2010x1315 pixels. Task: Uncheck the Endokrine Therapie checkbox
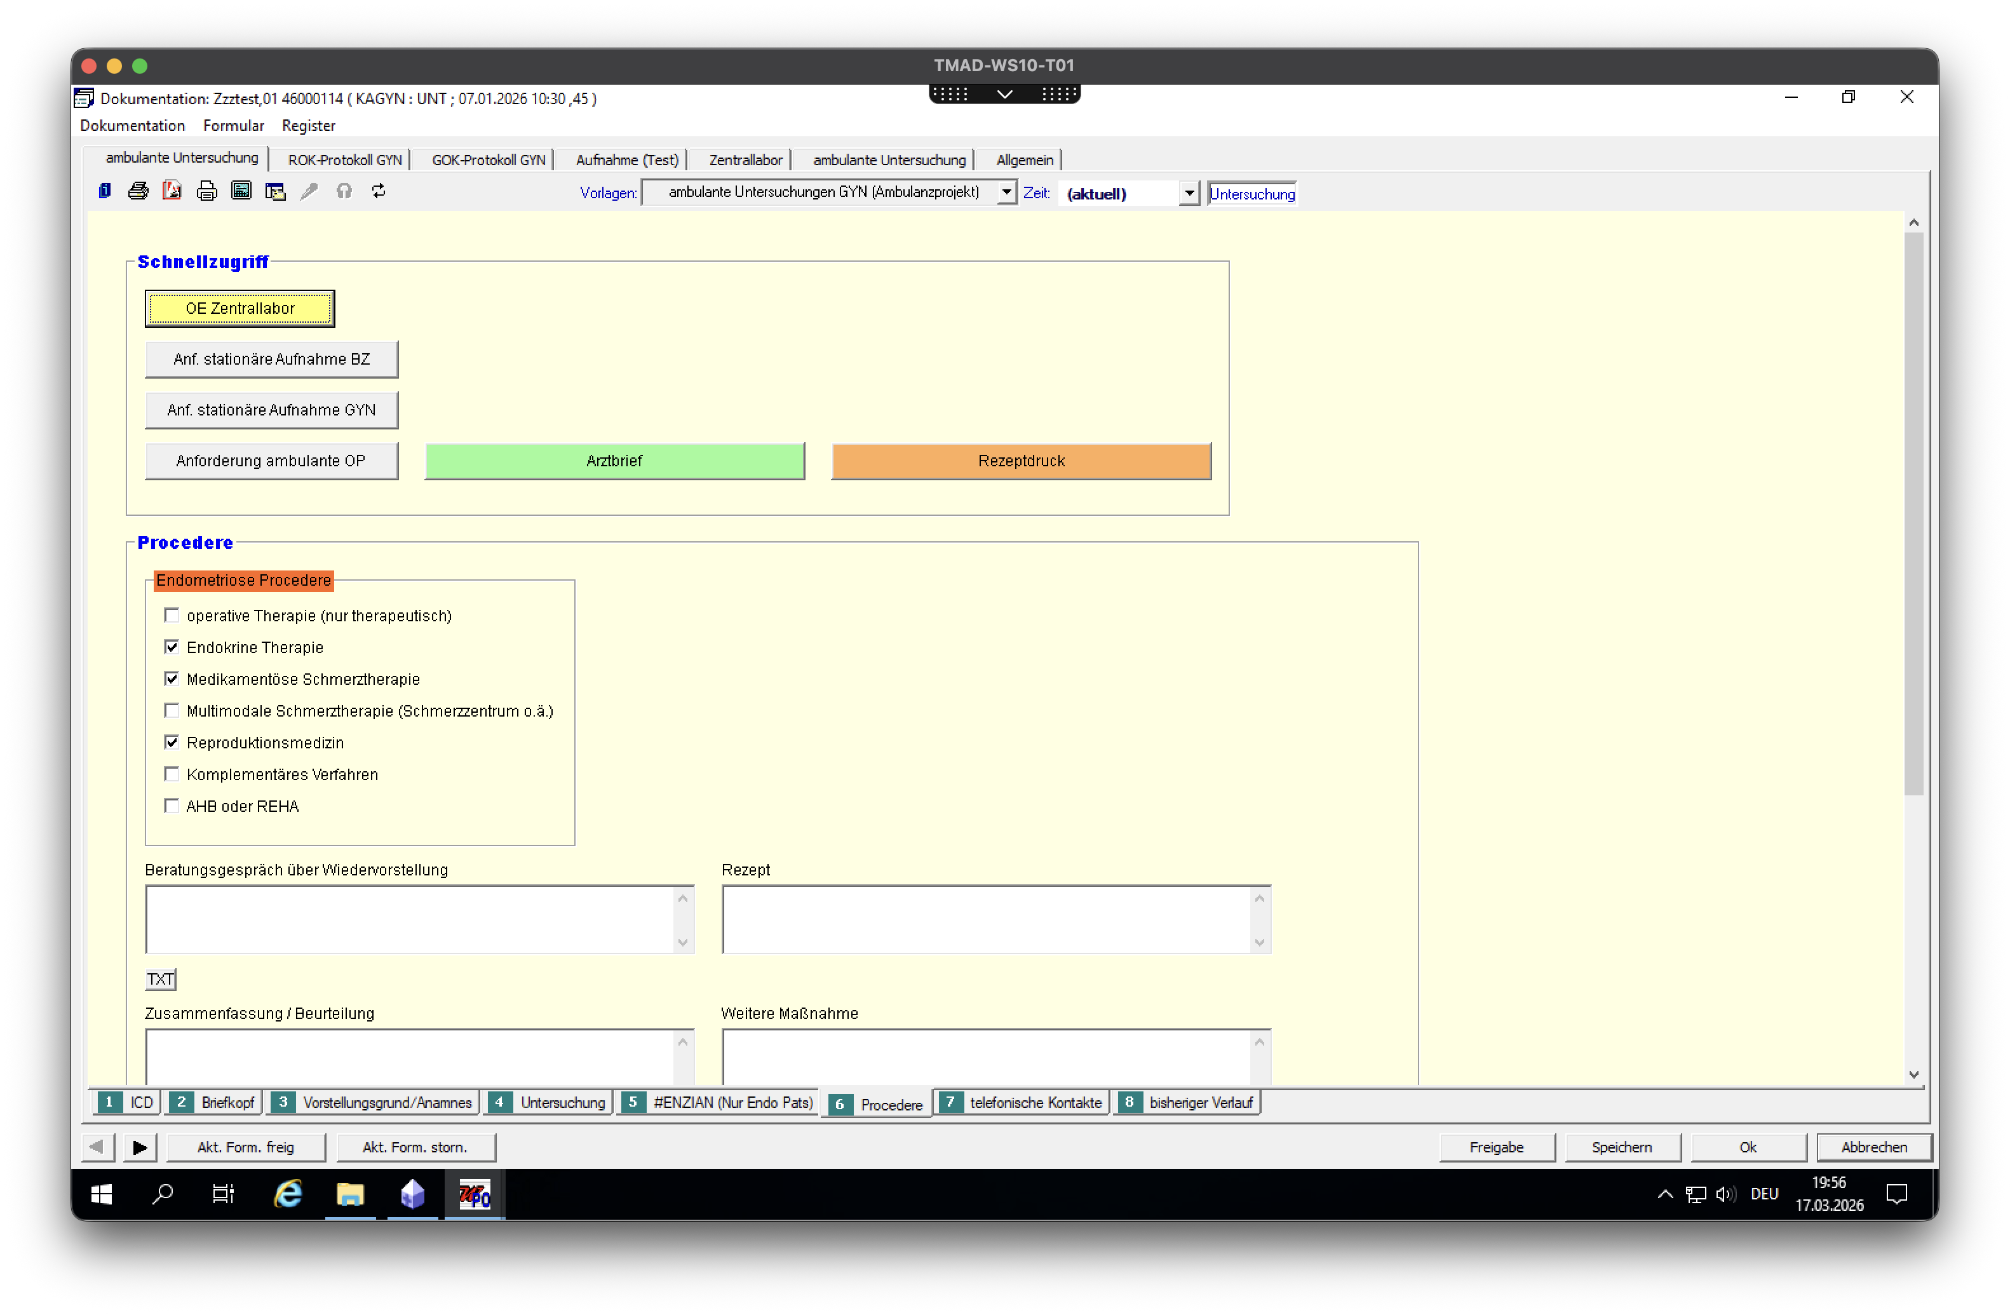coord(172,647)
